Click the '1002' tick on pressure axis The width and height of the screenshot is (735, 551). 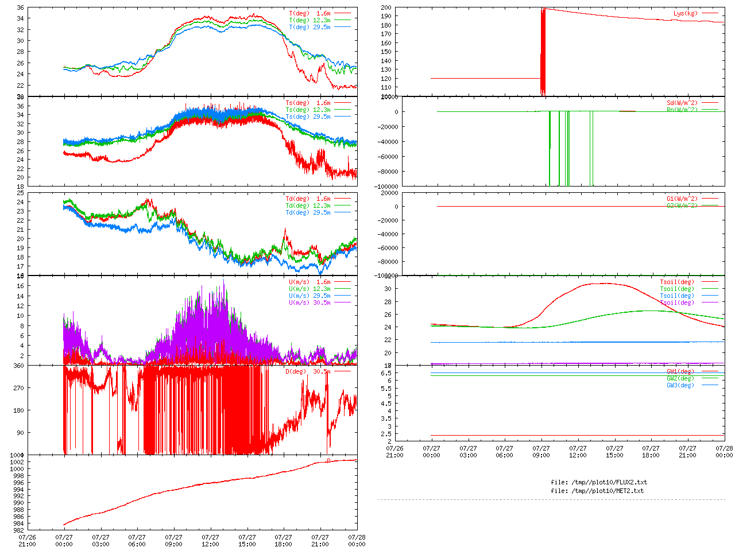[17, 462]
